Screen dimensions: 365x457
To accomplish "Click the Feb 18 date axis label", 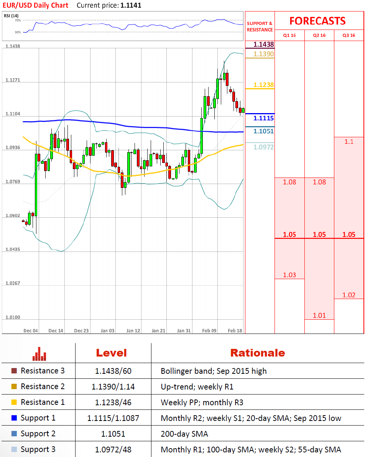I will (x=235, y=331).
